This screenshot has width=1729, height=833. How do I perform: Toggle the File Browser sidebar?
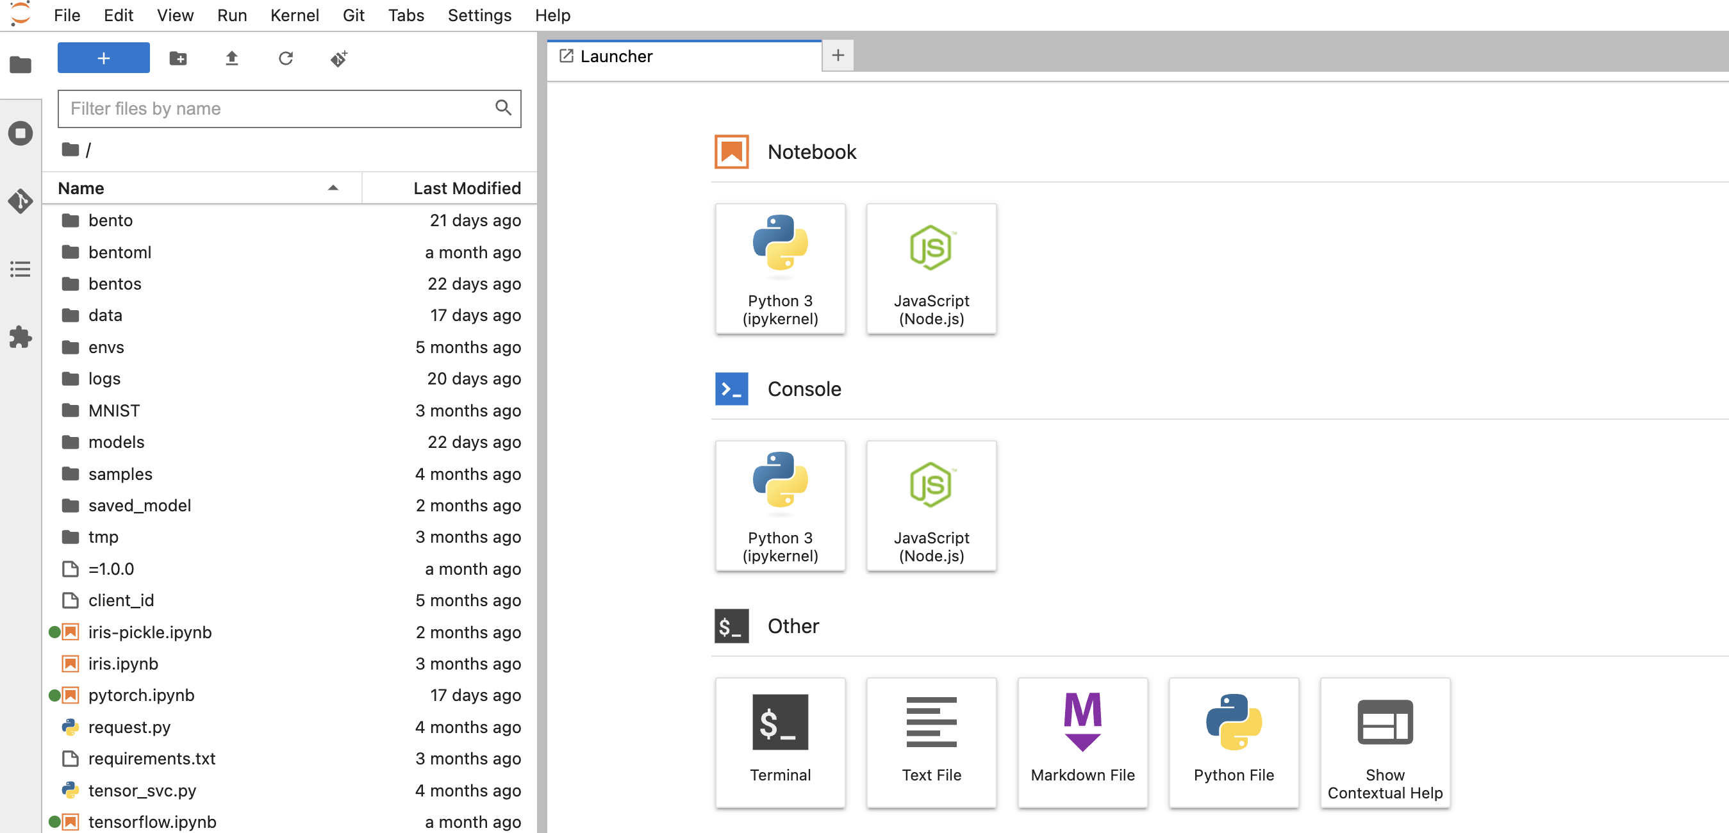pyautogui.click(x=20, y=65)
